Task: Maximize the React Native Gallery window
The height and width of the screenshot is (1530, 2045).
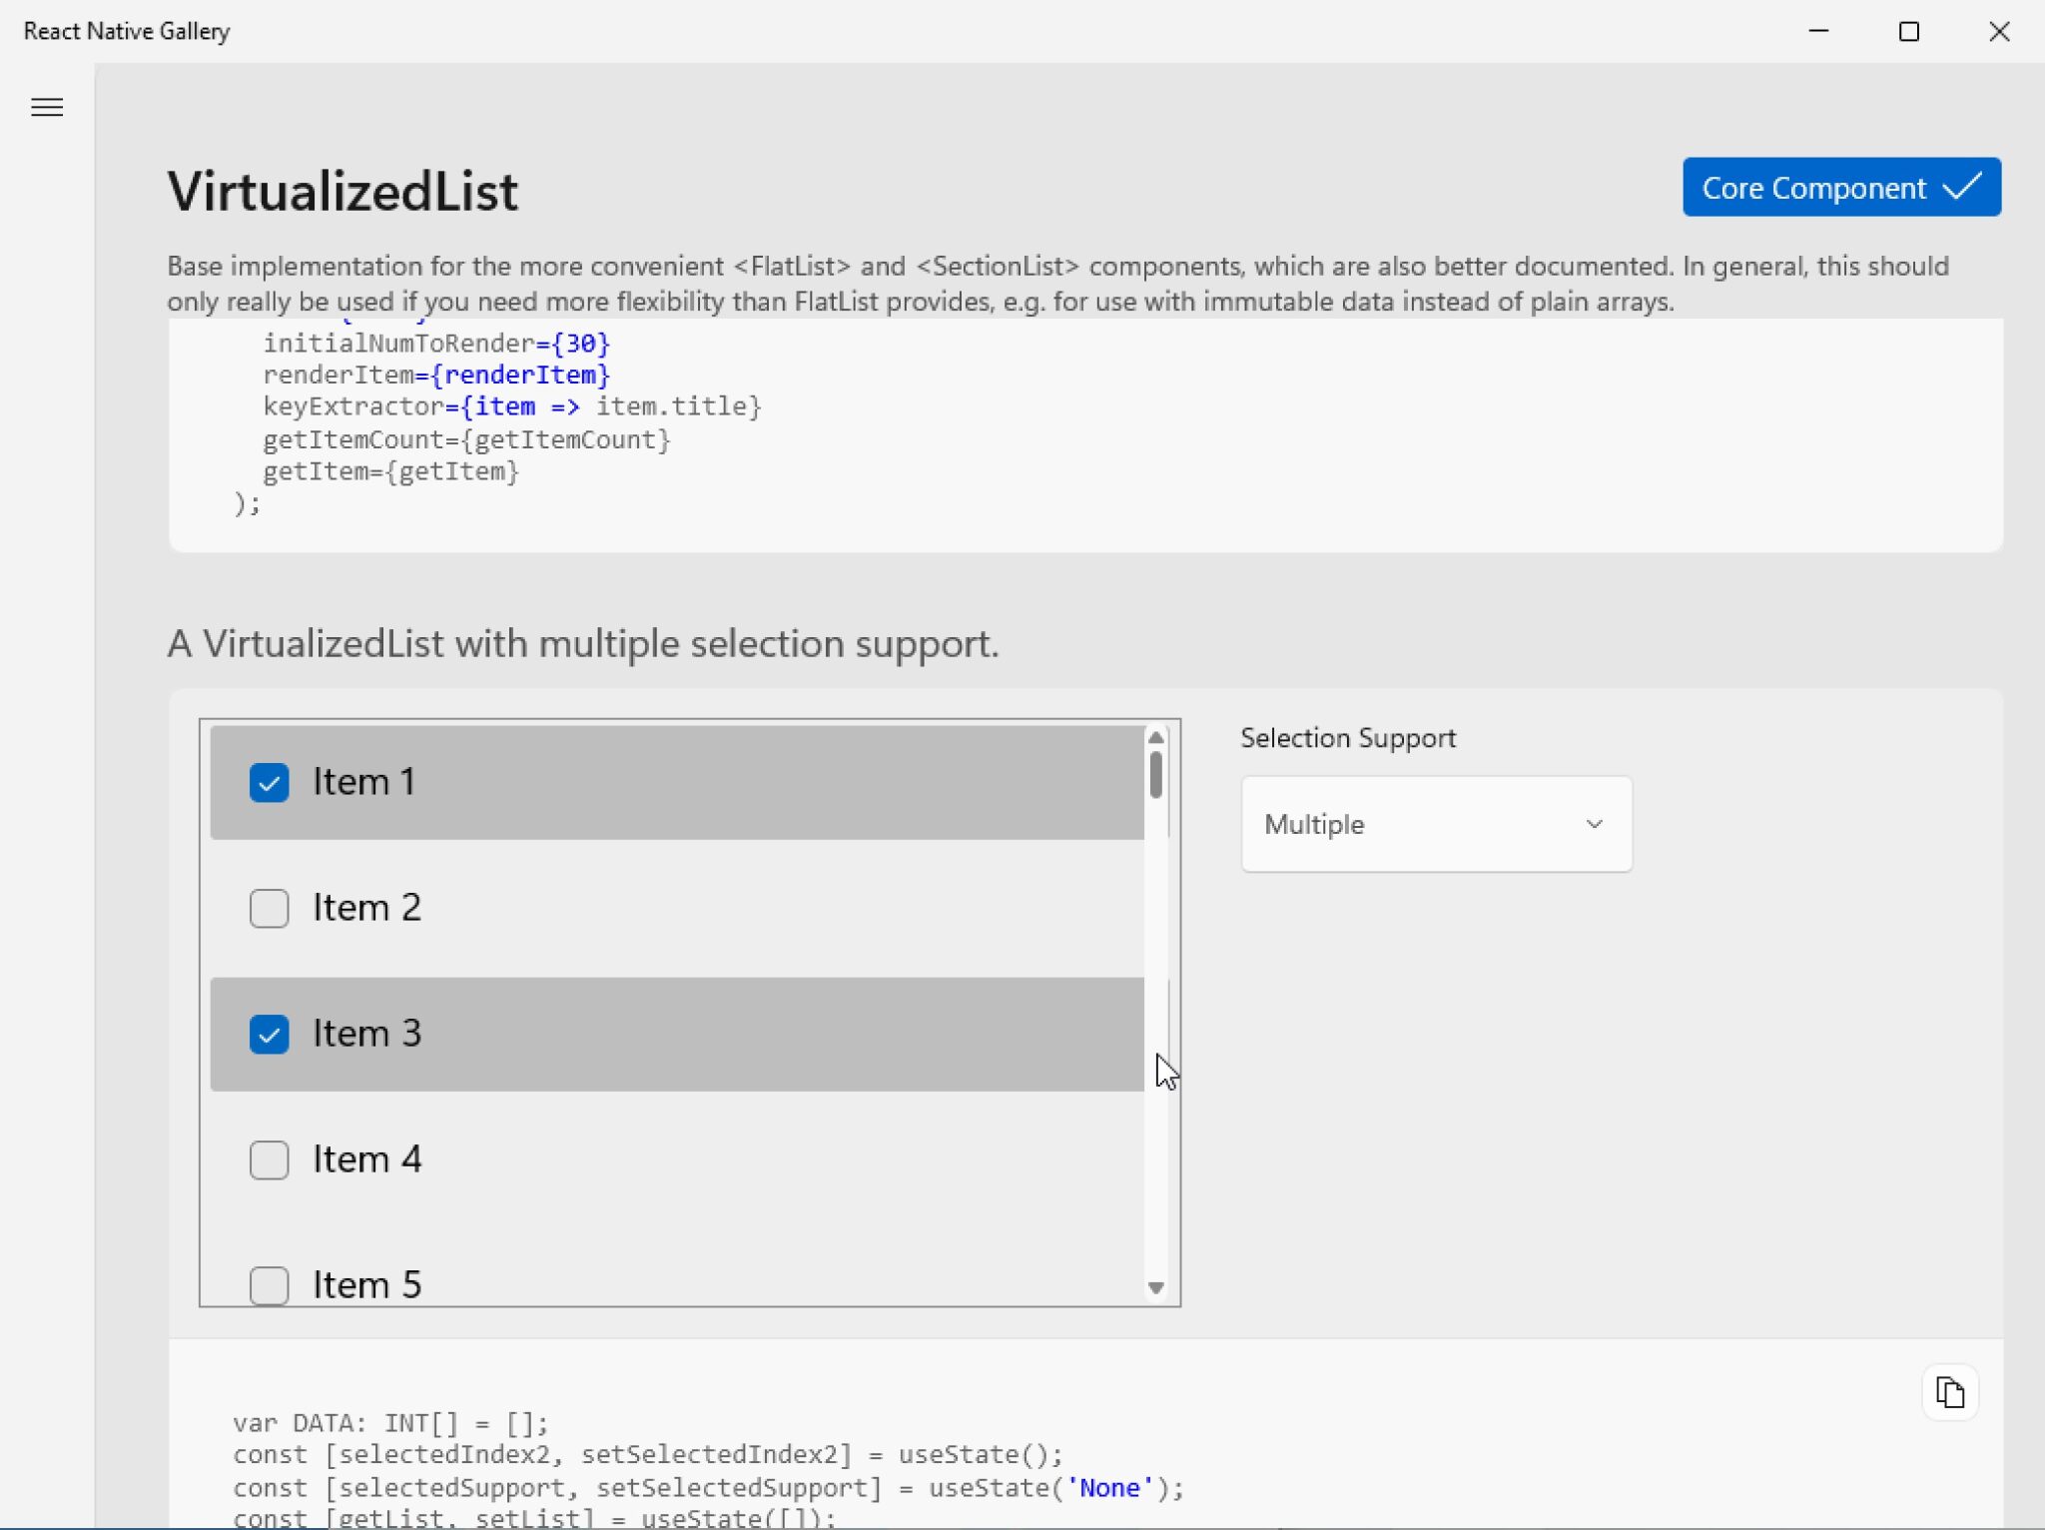Action: click(x=1908, y=31)
